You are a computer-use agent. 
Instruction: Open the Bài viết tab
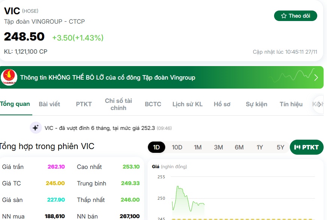[x=50, y=104]
